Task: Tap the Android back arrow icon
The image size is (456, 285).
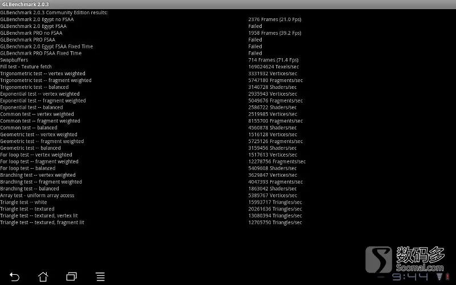Action: click(x=14, y=276)
